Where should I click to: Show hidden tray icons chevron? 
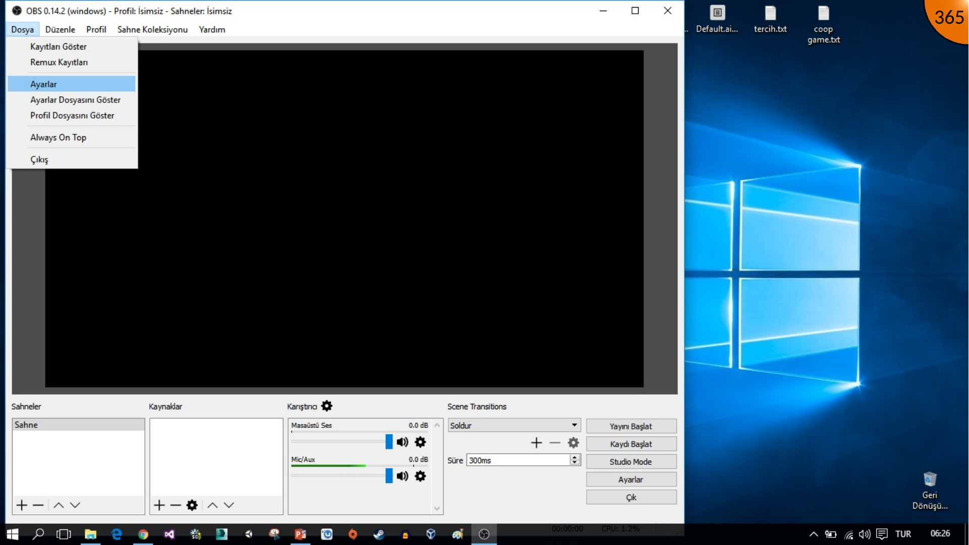(x=813, y=534)
